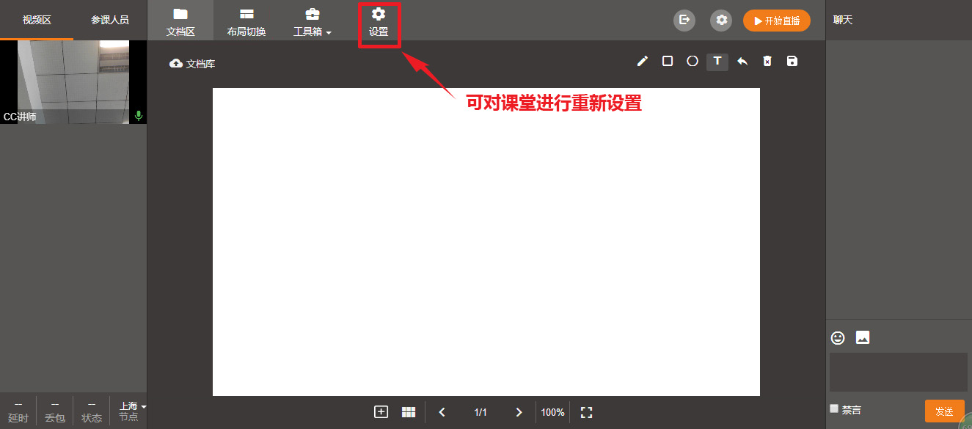
Task: Click the 开始直播 button
Action: point(776,21)
